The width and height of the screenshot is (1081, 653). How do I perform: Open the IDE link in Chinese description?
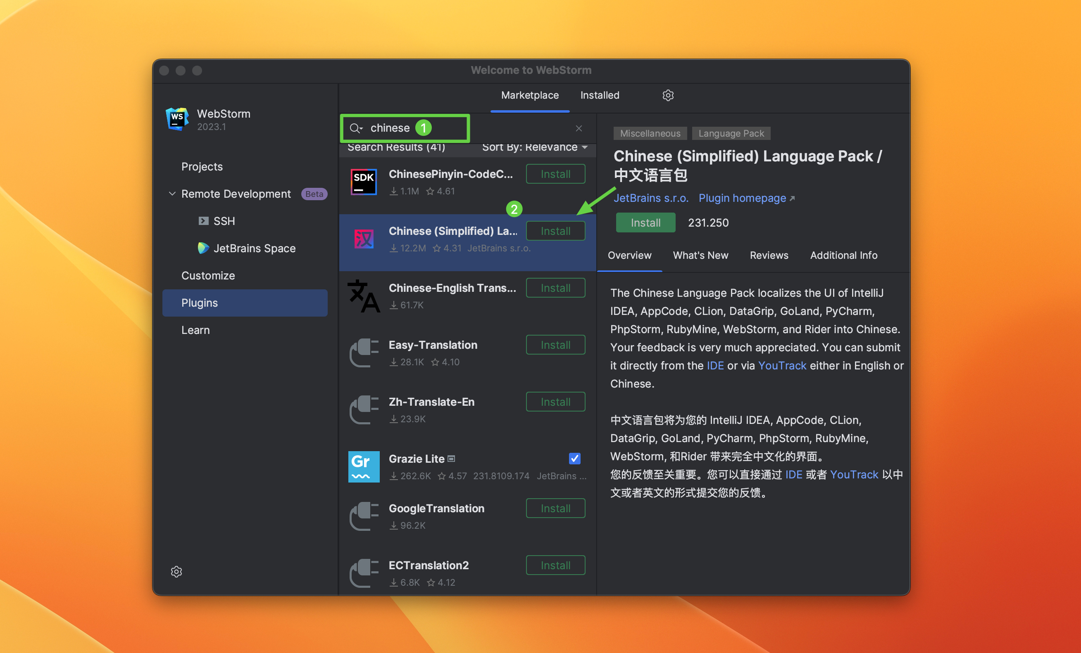point(794,475)
